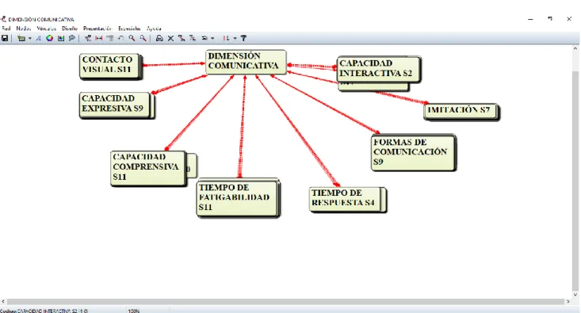Click the vertical scrollbar down arrow

(575, 295)
